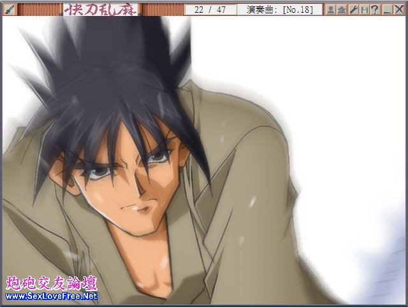The height and width of the screenshot is (307, 408).
Task: Click the 22 / 47 page counter
Action: (x=210, y=10)
